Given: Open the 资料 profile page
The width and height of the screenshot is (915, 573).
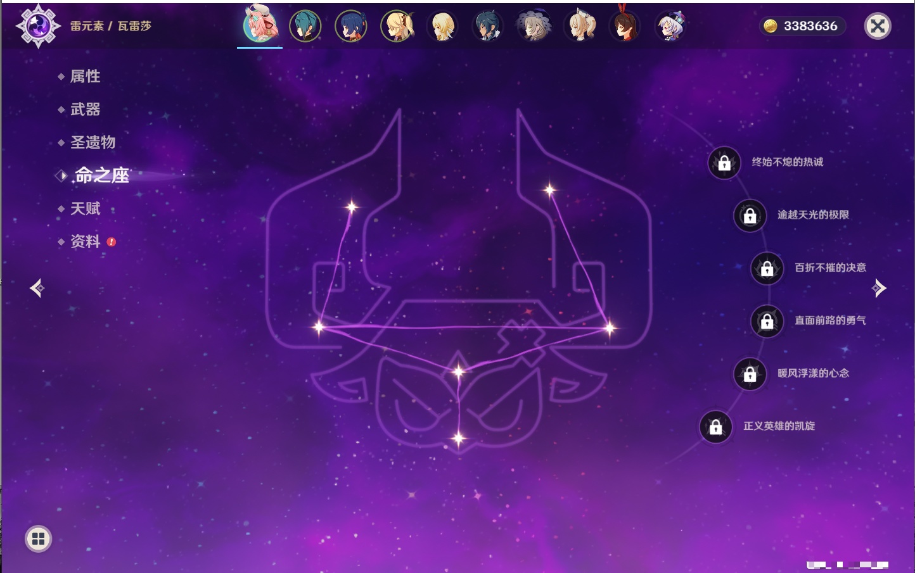Looking at the screenshot, I should [x=85, y=242].
